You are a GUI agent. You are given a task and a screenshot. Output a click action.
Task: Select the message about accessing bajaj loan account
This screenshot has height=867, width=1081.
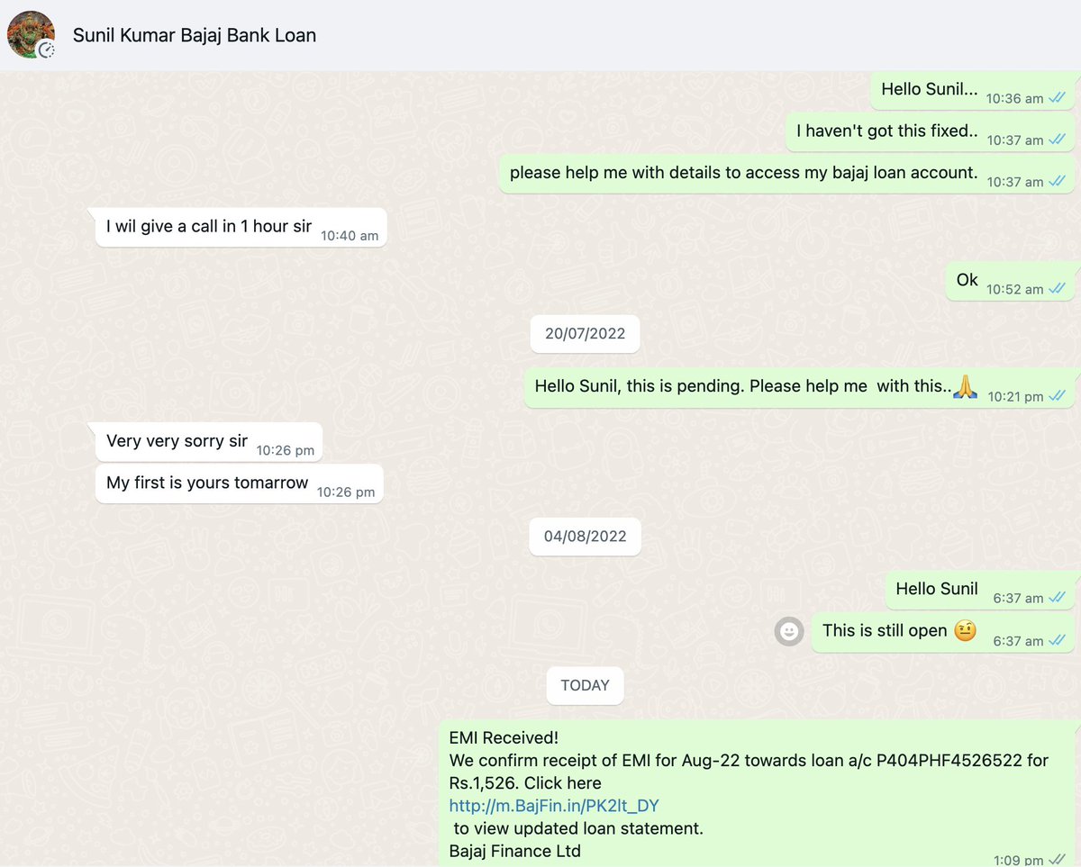tap(787, 173)
